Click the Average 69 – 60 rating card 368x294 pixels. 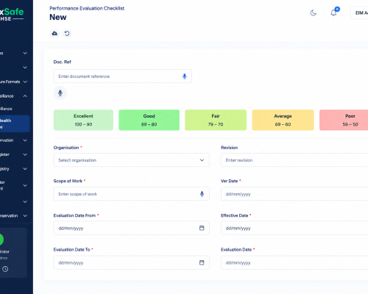tap(283, 120)
